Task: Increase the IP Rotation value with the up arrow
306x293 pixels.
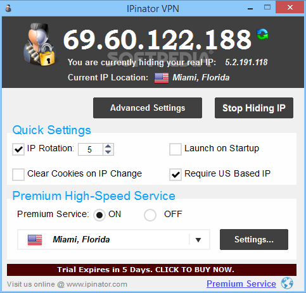Action: [x=108, y=146]
